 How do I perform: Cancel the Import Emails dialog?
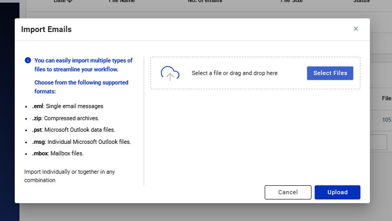pos(288,192)
